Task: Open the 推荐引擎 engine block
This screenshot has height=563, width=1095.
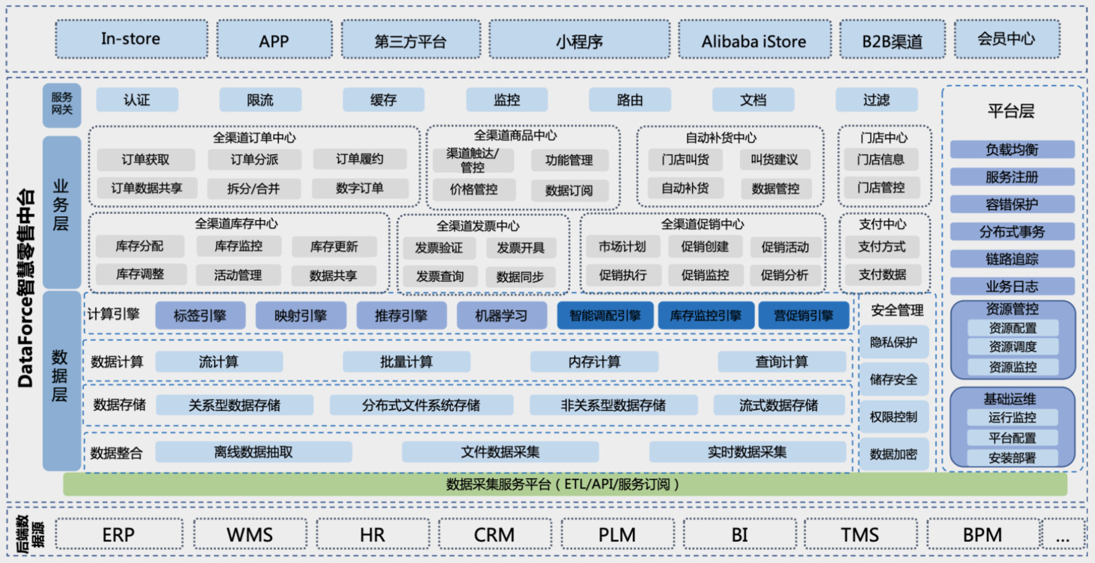Action: point(401,315)
